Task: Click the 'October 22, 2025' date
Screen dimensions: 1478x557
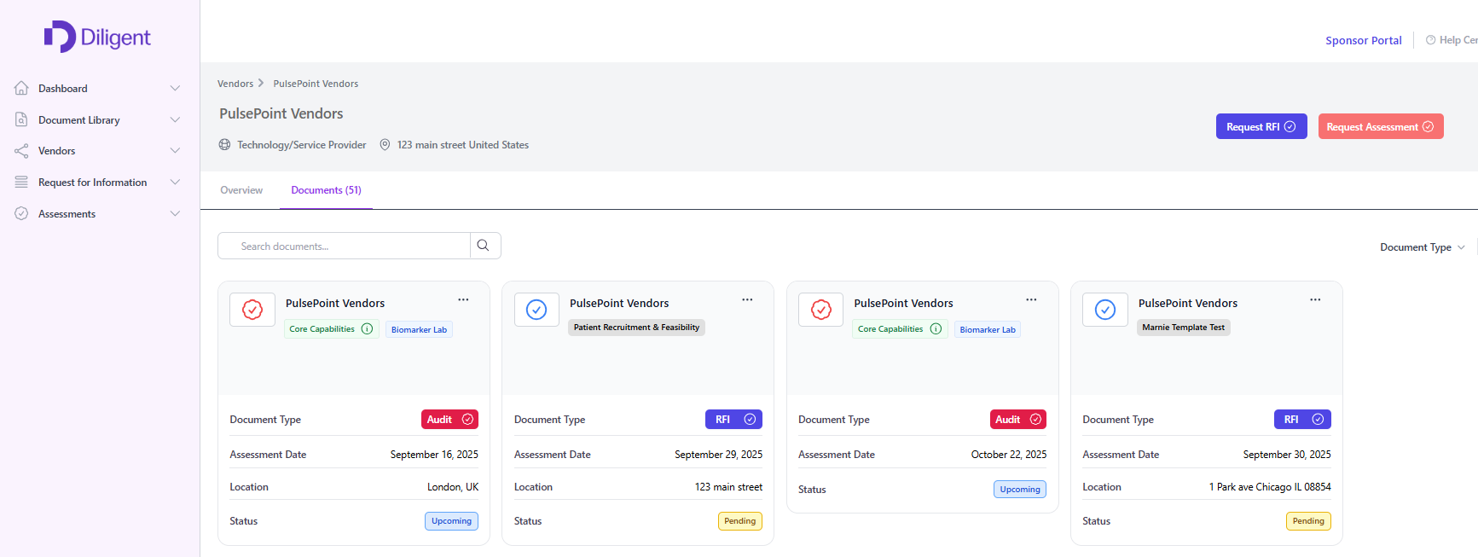Action: click(x=1009, y=455)
